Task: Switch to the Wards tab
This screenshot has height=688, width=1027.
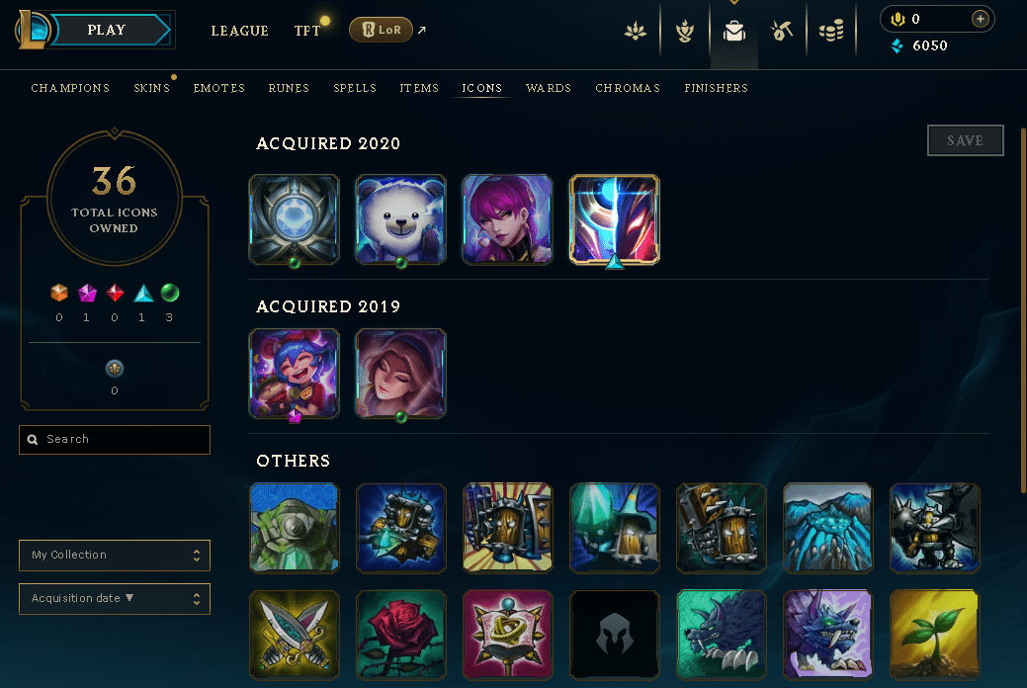Action: [x=549, y=88]
